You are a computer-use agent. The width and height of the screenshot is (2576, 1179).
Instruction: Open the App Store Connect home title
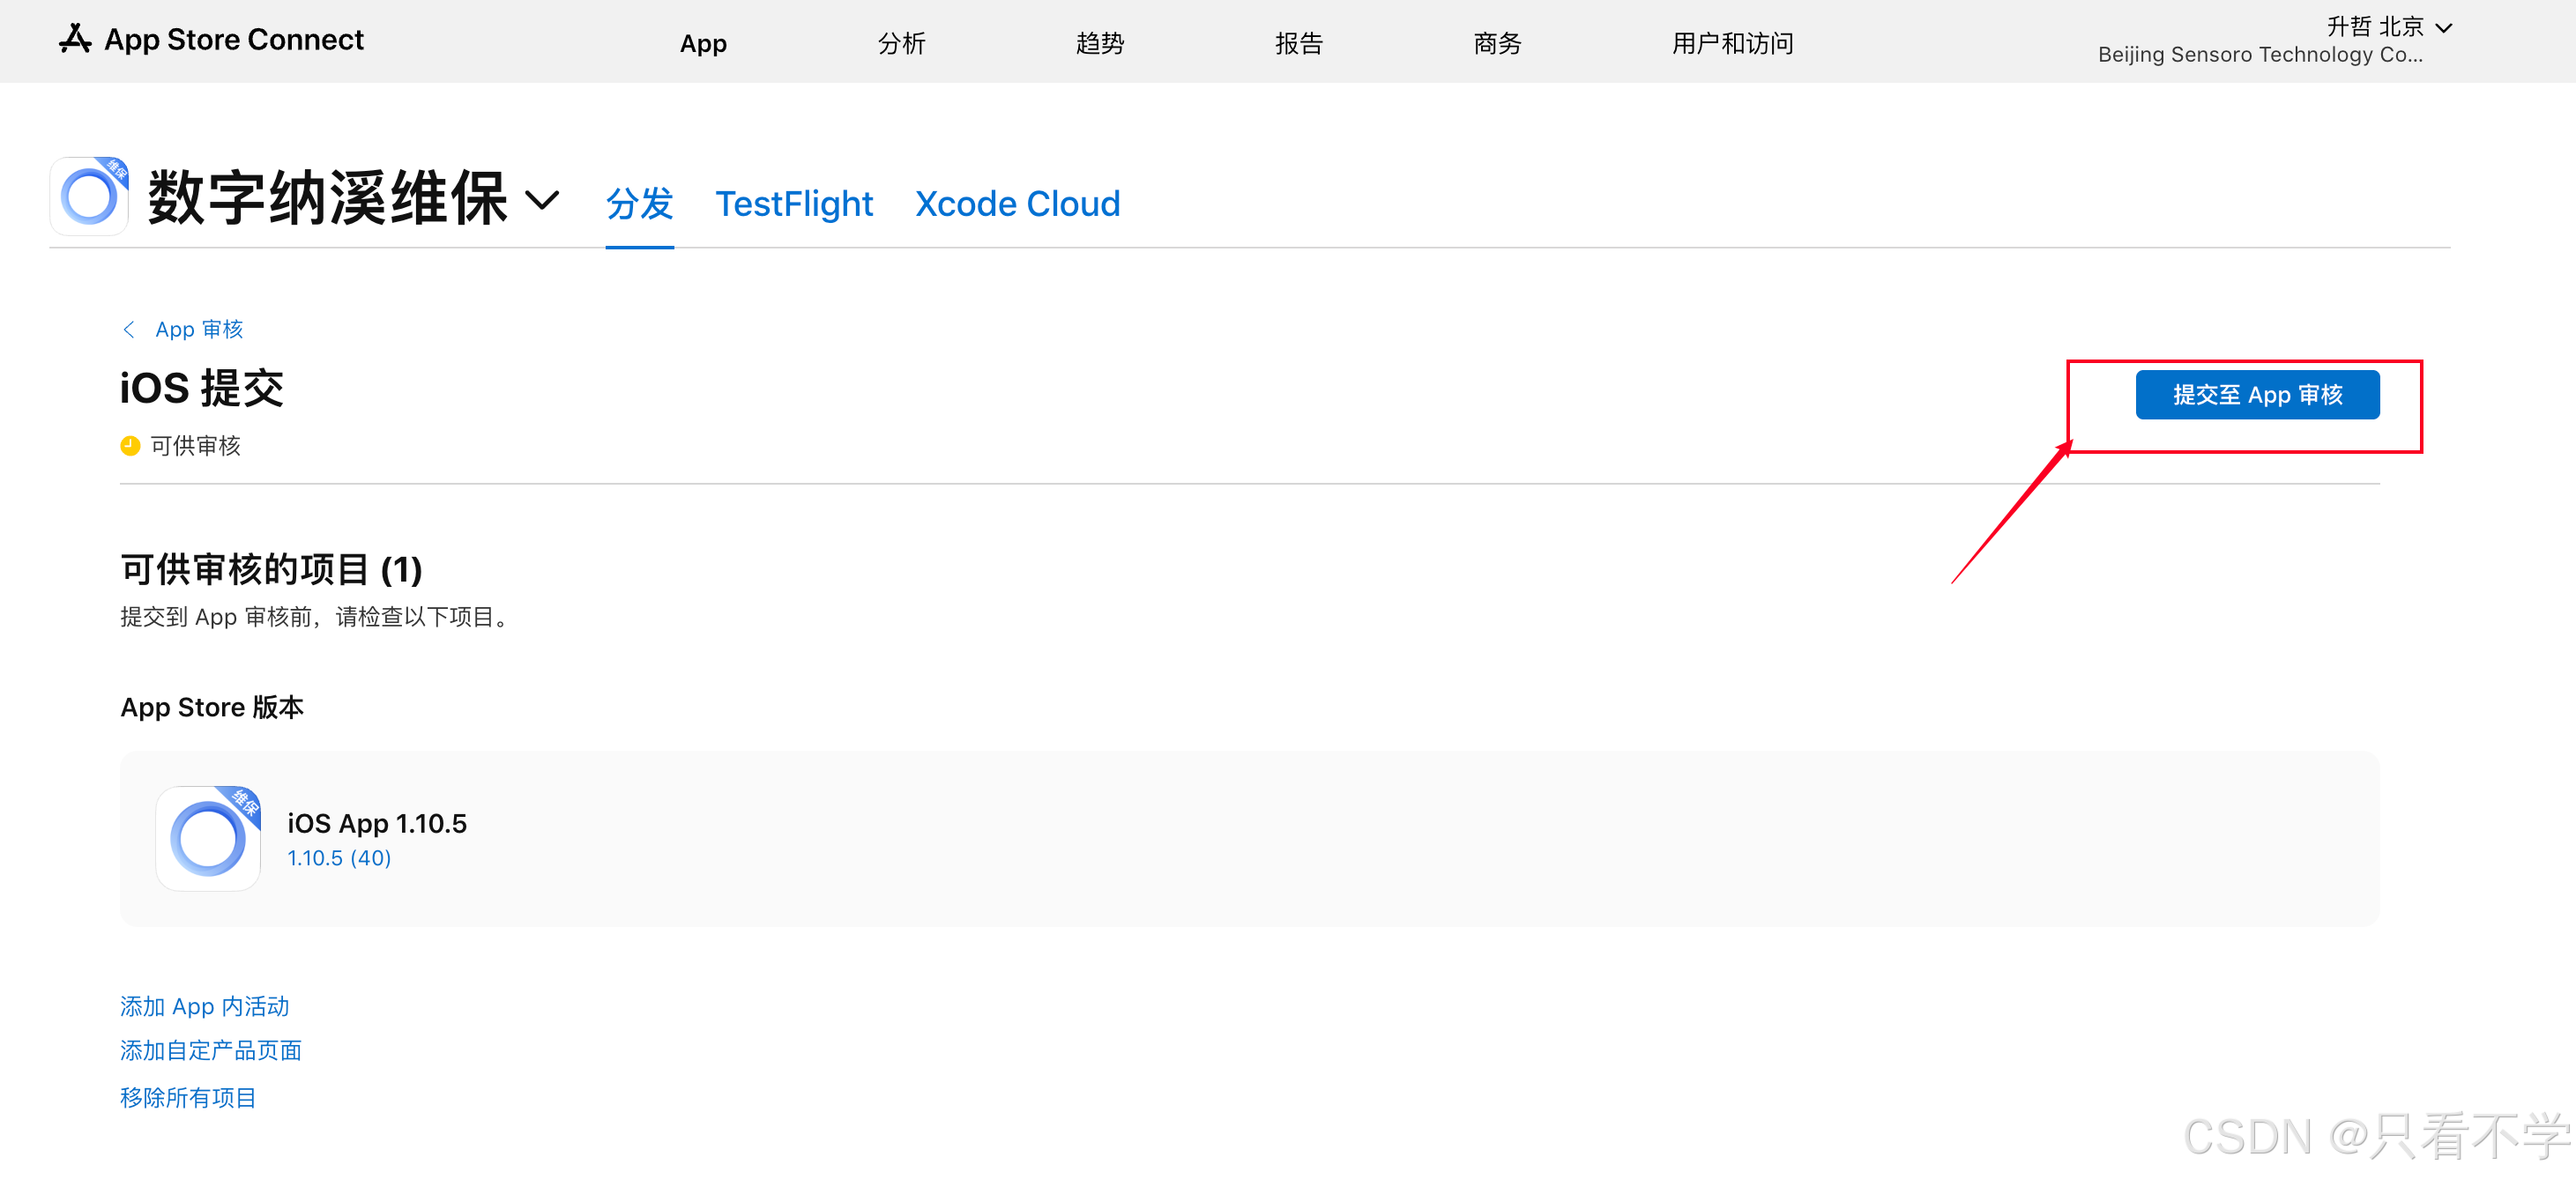[x=234, y=40]
